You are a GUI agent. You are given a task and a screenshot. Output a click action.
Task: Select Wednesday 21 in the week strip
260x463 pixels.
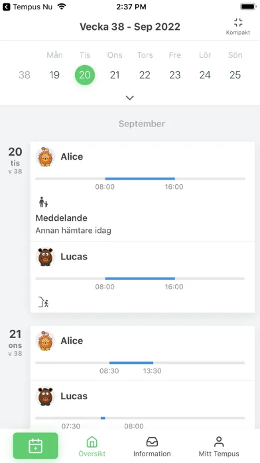[115, 75]
